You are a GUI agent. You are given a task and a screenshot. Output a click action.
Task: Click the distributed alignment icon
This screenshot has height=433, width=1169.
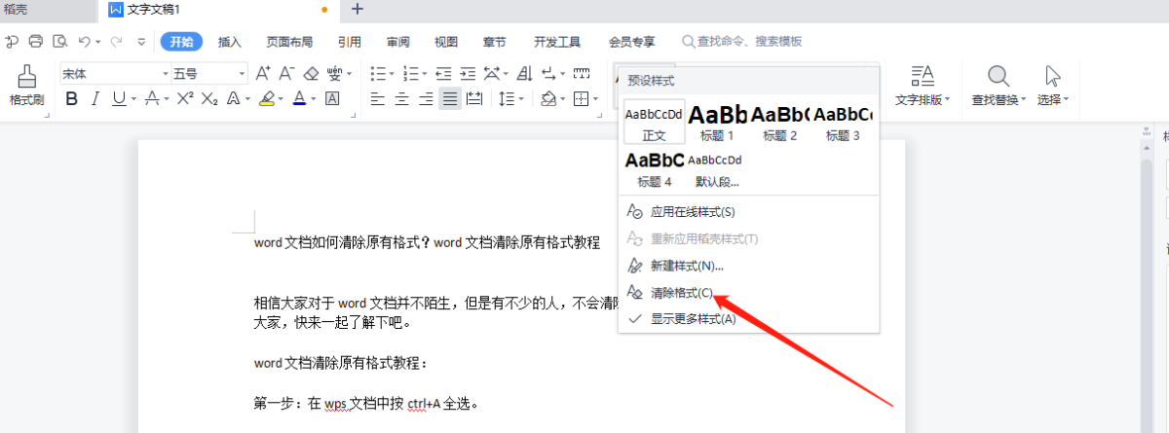474,98
